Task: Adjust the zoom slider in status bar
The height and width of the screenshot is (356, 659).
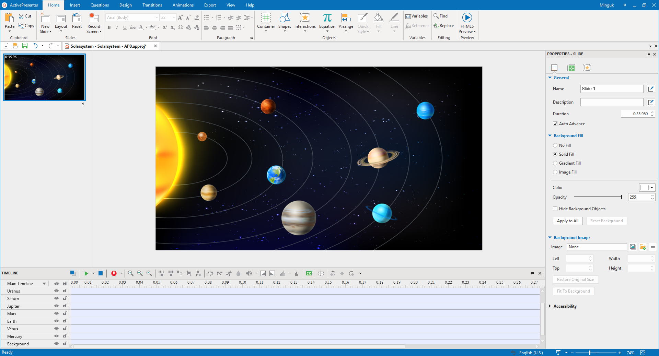Action: (590, 353)
